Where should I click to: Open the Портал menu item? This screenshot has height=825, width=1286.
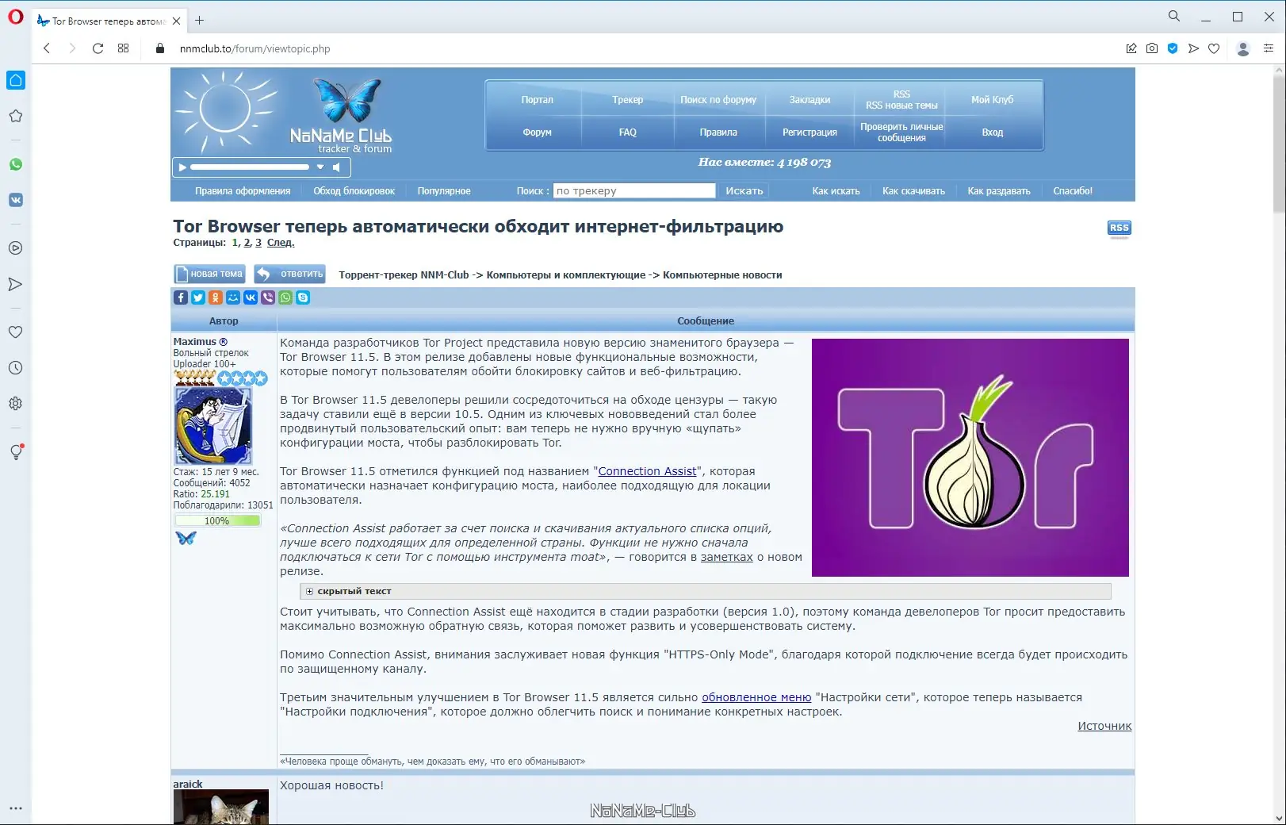pyautogui.click(x=537, y=100)
